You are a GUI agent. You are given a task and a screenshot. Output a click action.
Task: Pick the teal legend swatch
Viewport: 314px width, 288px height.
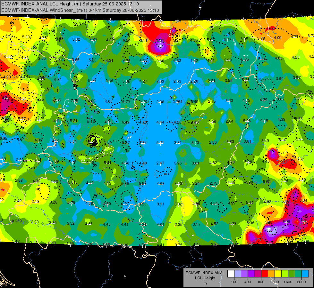click(298, 274)
